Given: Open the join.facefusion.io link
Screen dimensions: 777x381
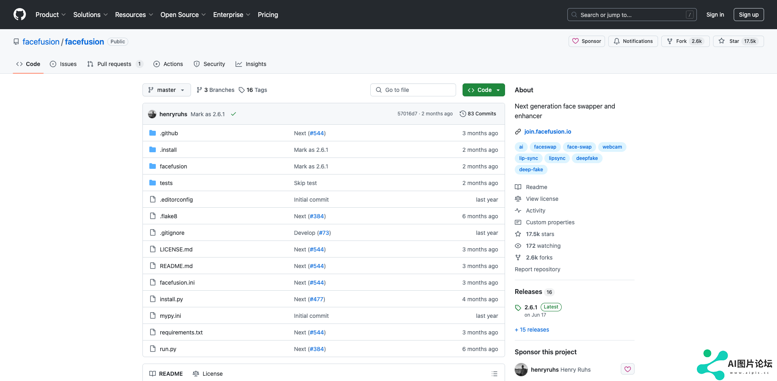Looking at the screenshot, I should (x=548, y=132).
